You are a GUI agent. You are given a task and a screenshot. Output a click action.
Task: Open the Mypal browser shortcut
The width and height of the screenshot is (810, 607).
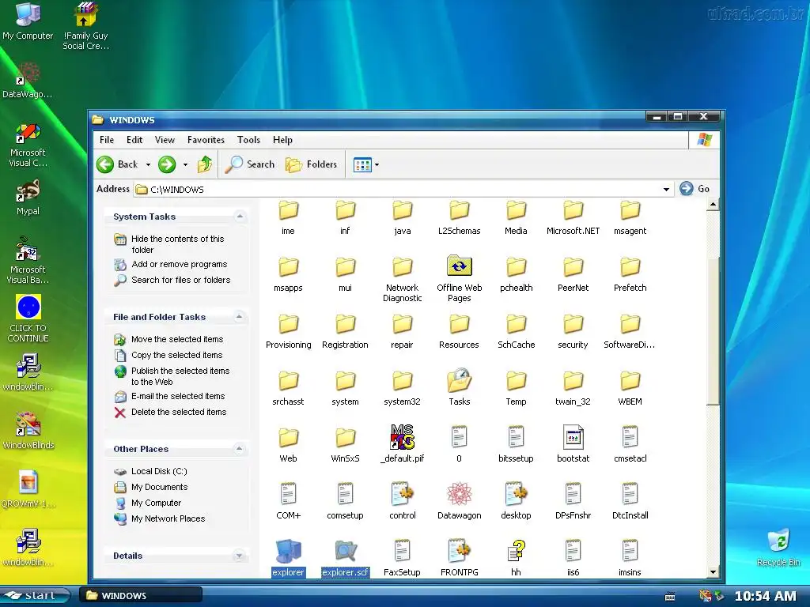click(x=28, y=198)
